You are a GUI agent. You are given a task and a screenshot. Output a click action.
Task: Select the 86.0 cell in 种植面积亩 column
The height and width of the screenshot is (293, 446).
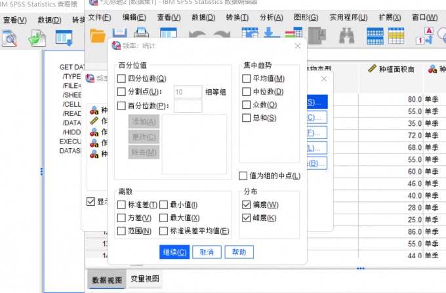391,232
